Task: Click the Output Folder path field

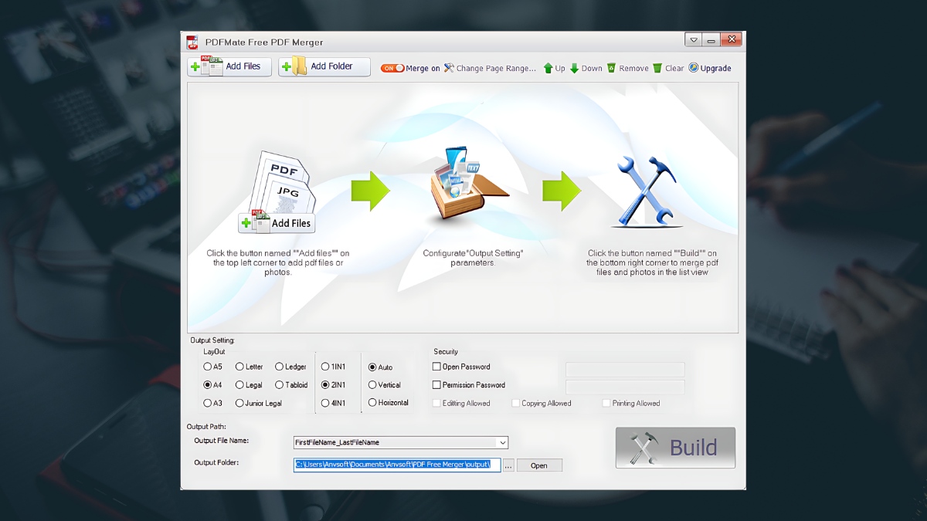Action: tap(397, 465)
